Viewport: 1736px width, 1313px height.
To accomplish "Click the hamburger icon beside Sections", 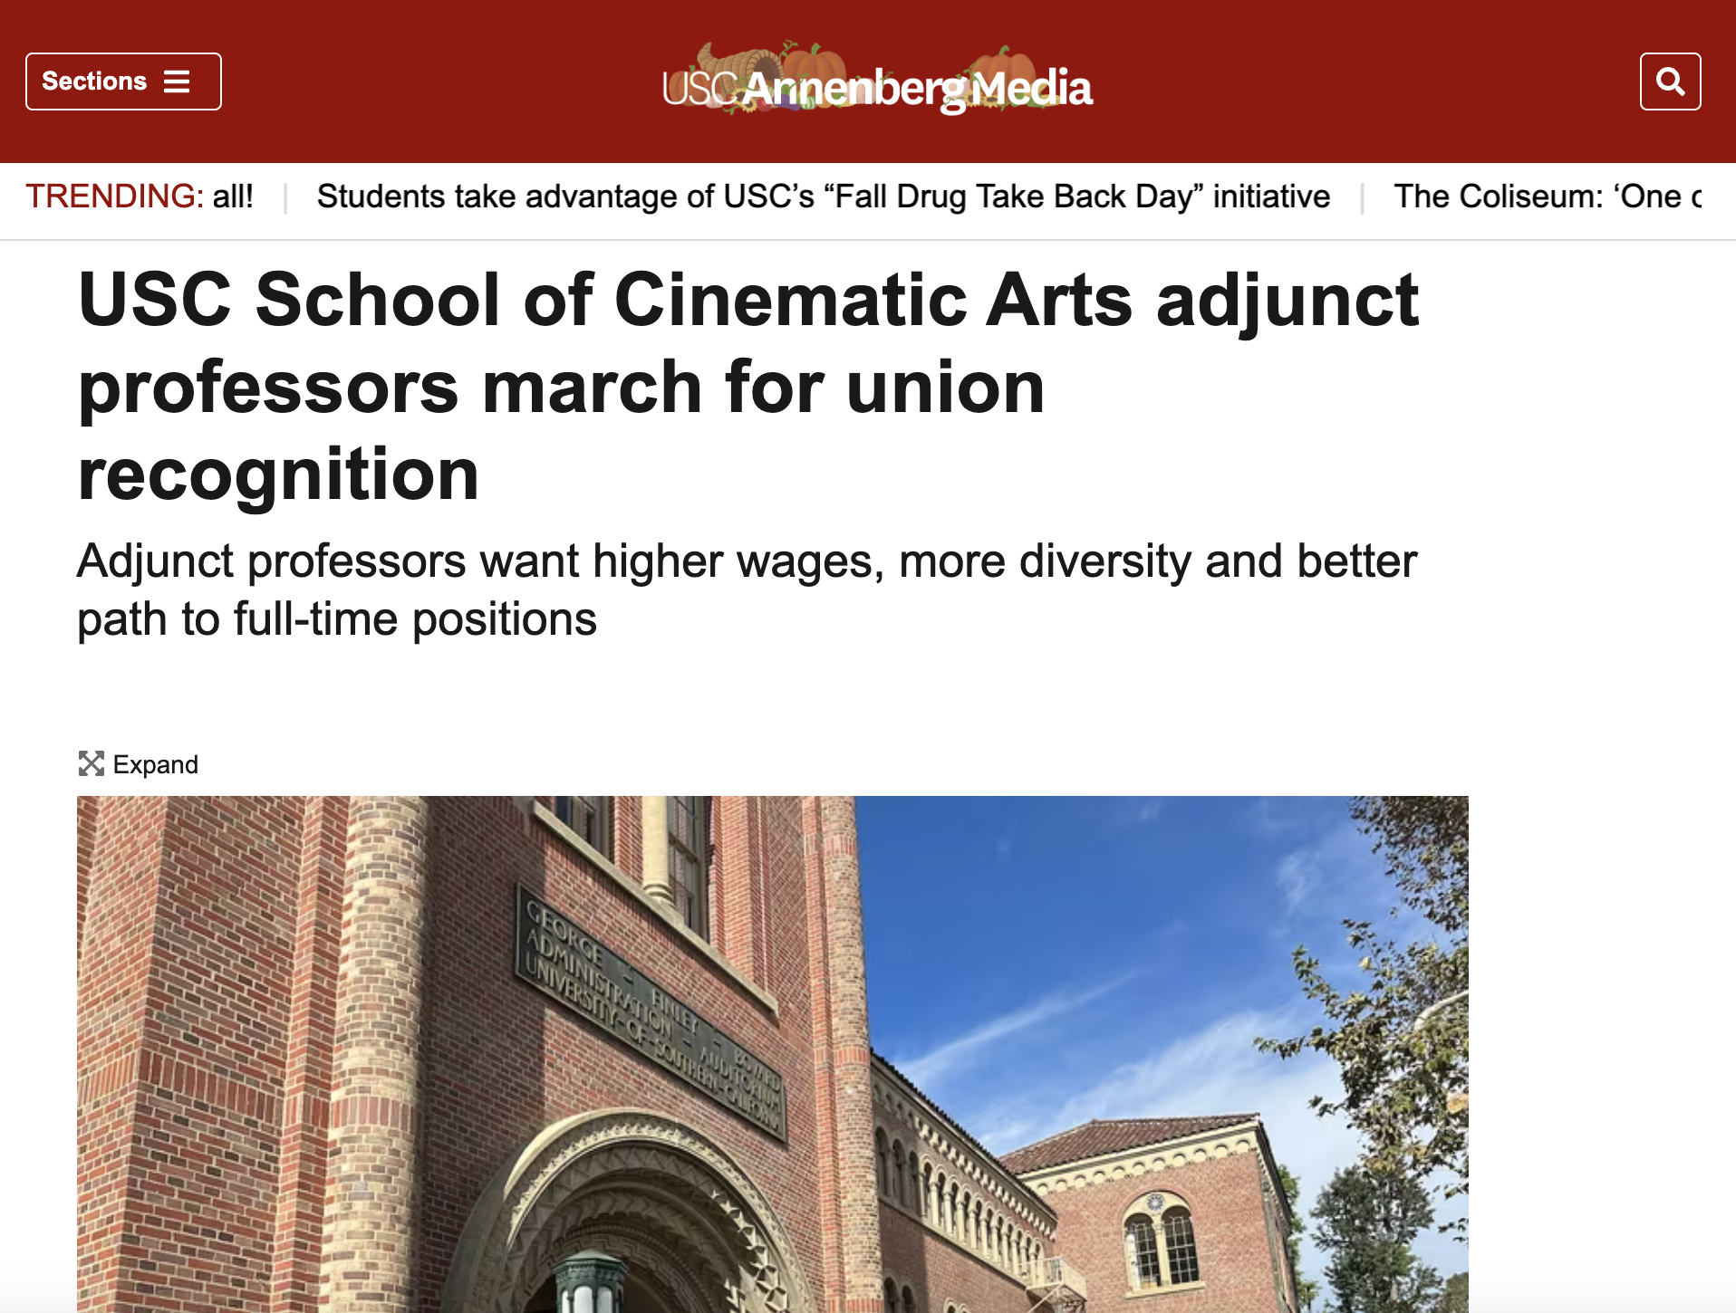I will click(177, 81).
